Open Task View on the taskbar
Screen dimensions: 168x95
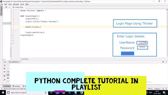point(51,93)
